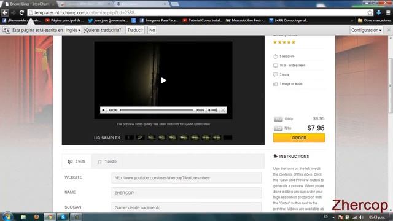Open the blue download extension icon

click(x=379, y=12)
